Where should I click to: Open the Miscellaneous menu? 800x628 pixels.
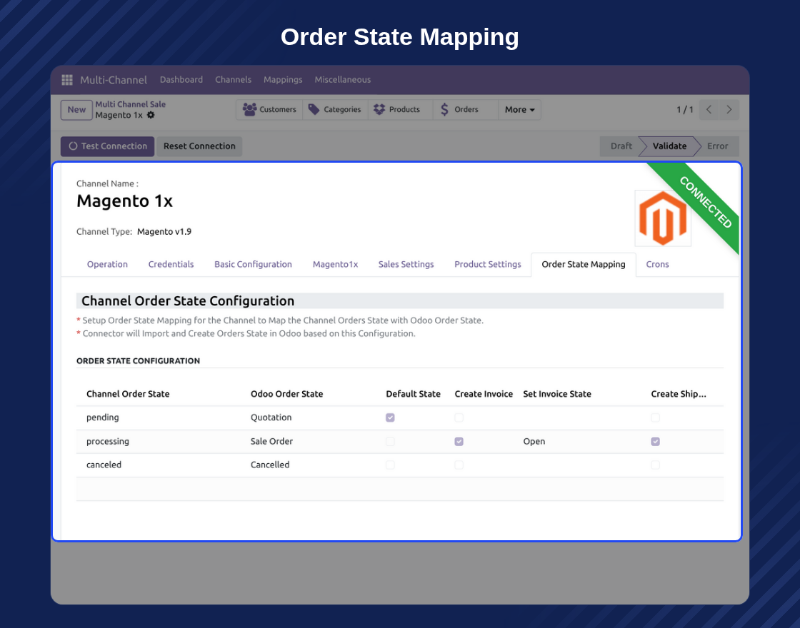coord(343,79)
